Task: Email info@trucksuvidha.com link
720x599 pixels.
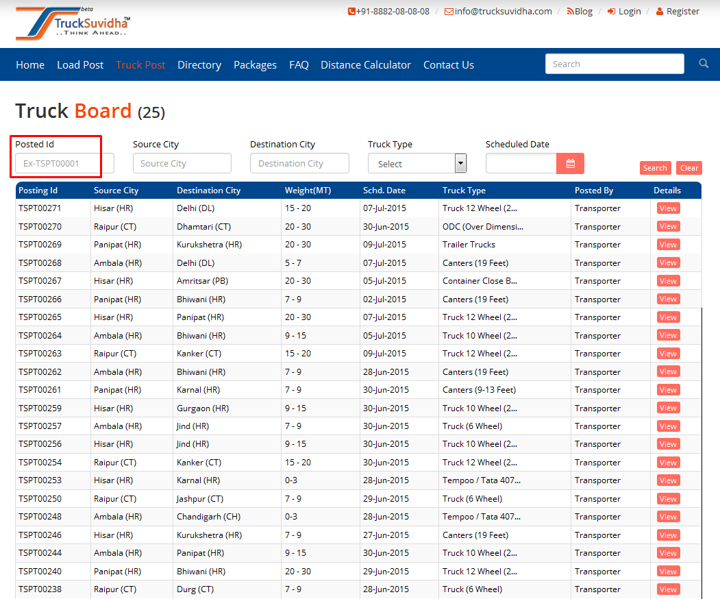Action: point(498,11)
